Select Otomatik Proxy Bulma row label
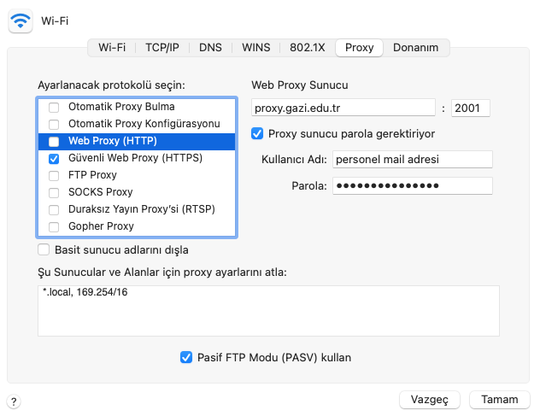The image size is (546, 416). pyautogui.click(x=121, y=107)
